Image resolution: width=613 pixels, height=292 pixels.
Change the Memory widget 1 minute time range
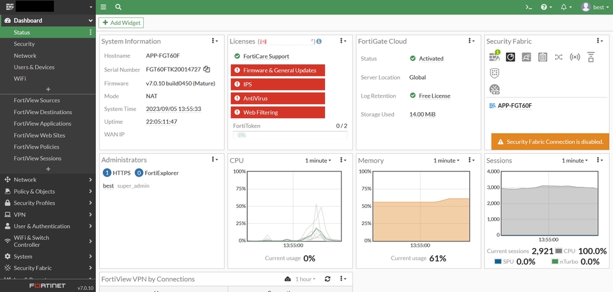[446, 161]
